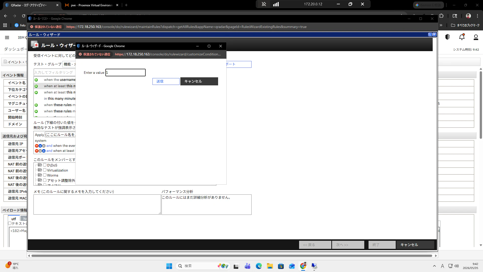Open the テスト・グループ dropdown
Image resolution: width=483 pixels, height=272 pixels.
point(69,64)
